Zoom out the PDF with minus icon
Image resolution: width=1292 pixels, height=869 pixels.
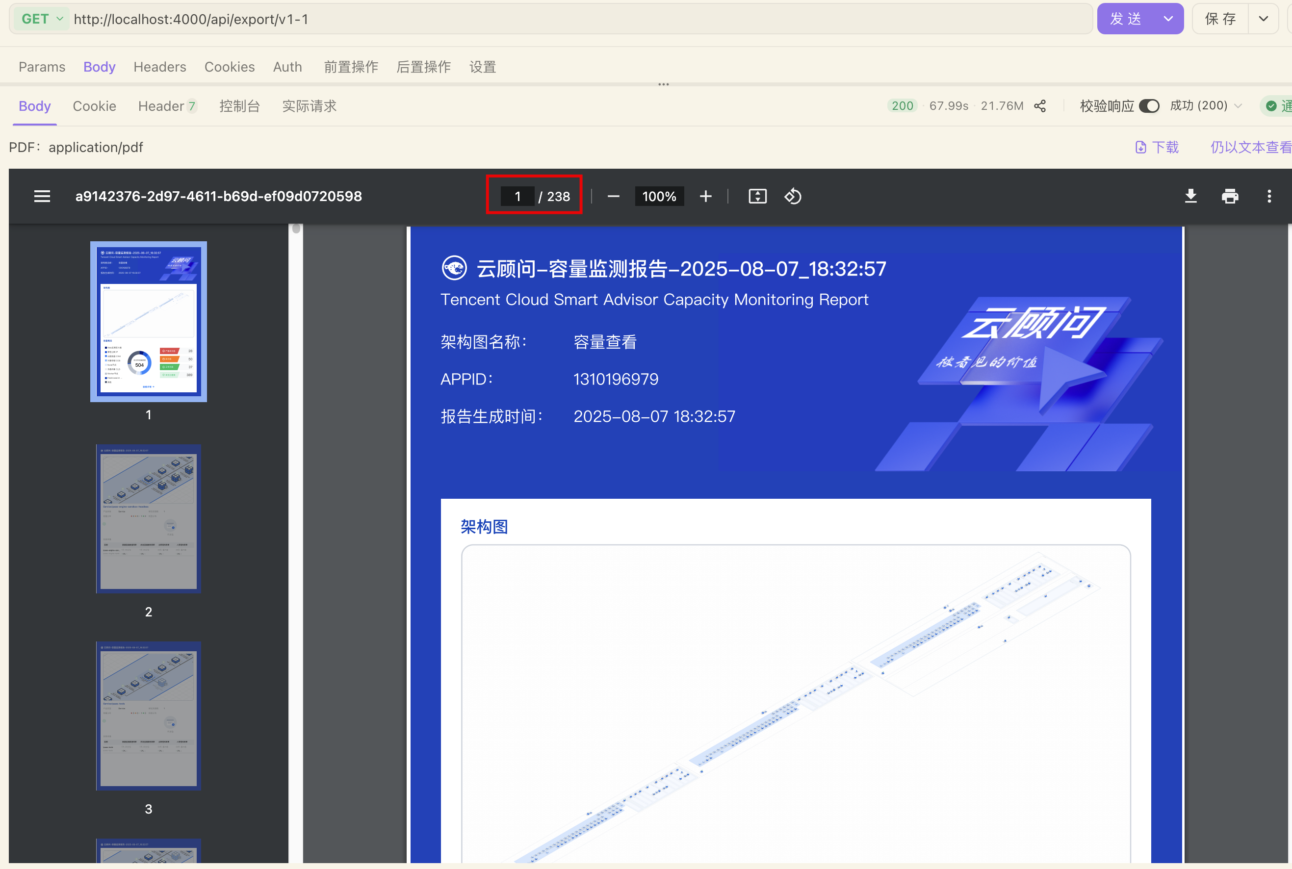coord(613,196)
